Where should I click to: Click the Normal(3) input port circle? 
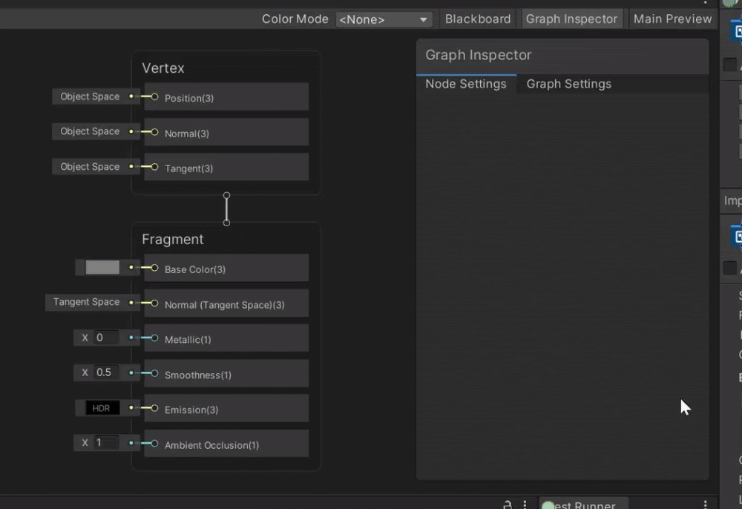click(154, 132)
